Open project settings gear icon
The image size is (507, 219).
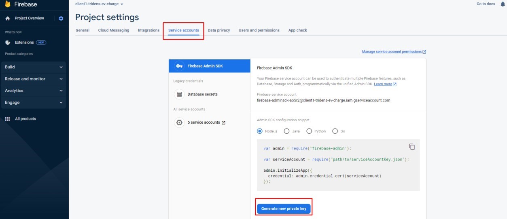[61, 18]
